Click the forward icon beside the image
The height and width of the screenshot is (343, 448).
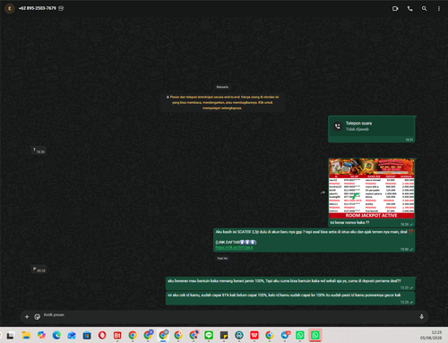323,193
